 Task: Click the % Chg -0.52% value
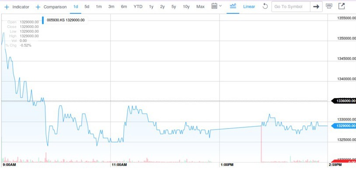tap(25, 46)
